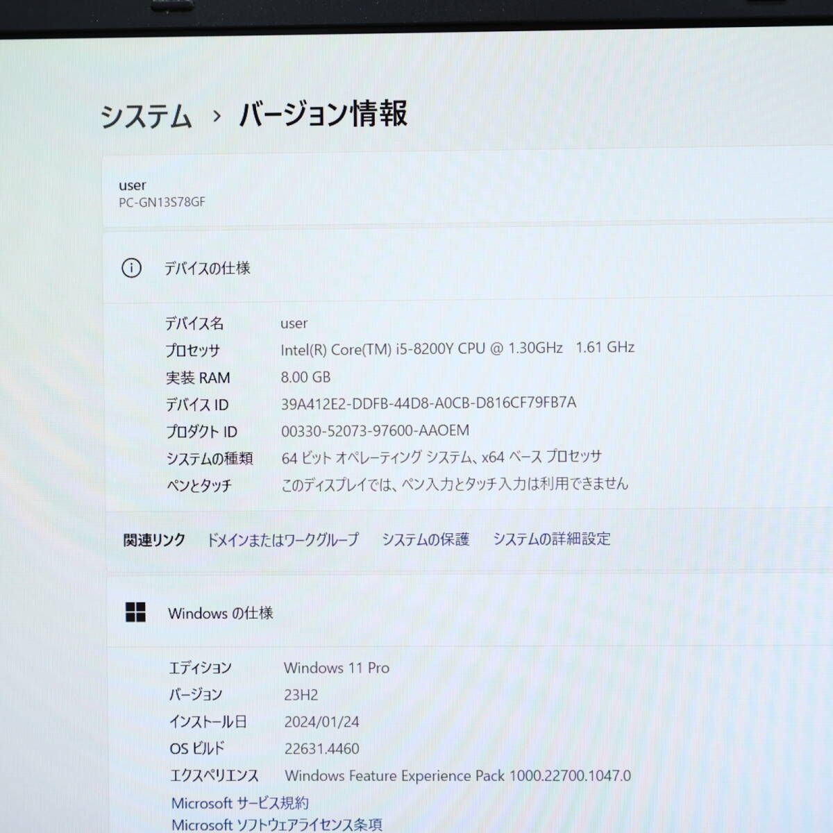Screen dimensions: 833x833
Task: Select the 8.00 GB RAM value
Action: [x=305, y=377]
